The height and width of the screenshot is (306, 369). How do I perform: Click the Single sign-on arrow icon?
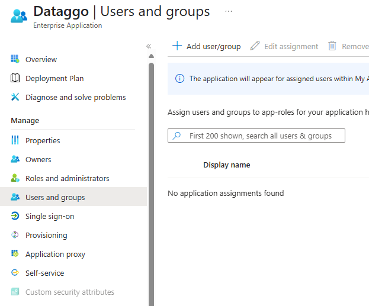15,215
